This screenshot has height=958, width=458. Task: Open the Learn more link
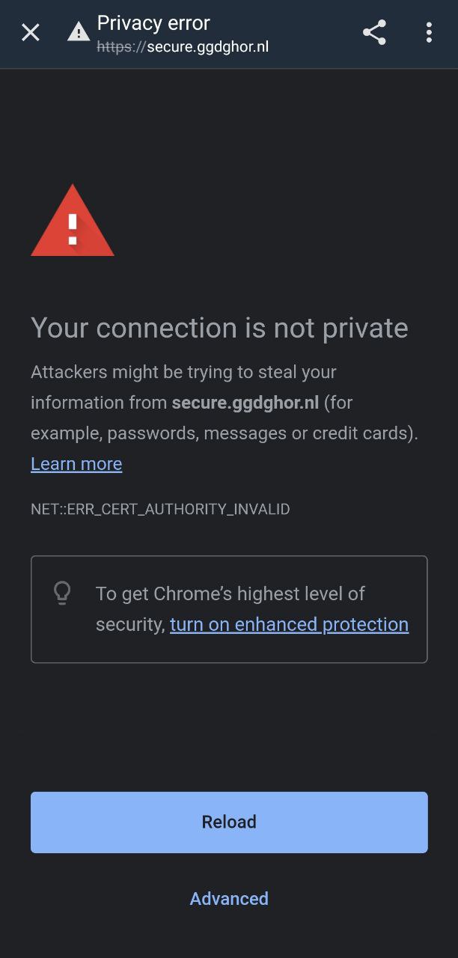pos(76,464)
